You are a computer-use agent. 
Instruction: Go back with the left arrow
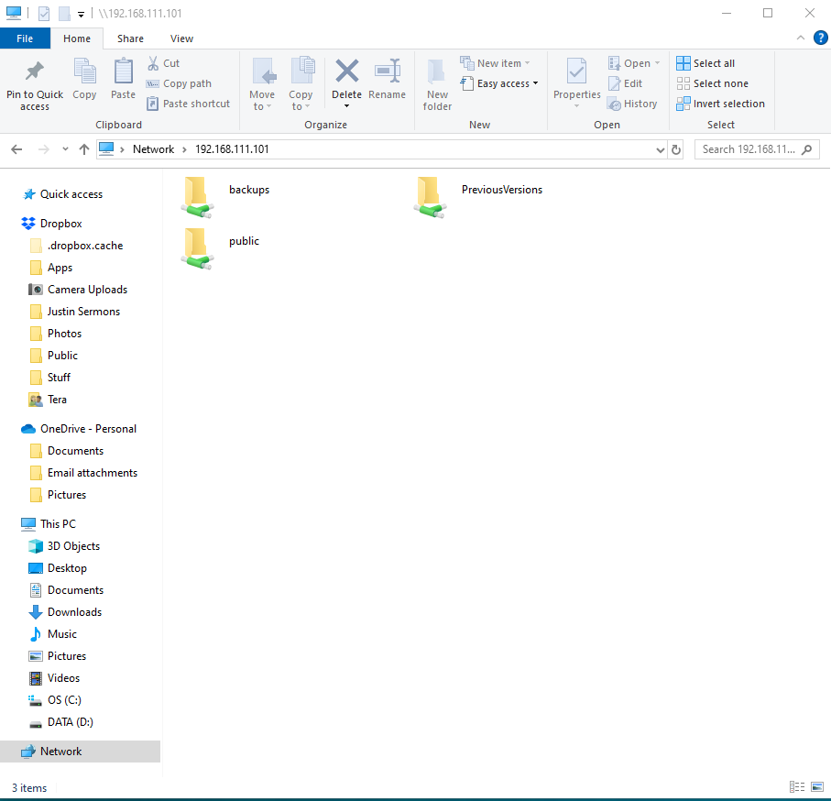click(x=16, y=149)
